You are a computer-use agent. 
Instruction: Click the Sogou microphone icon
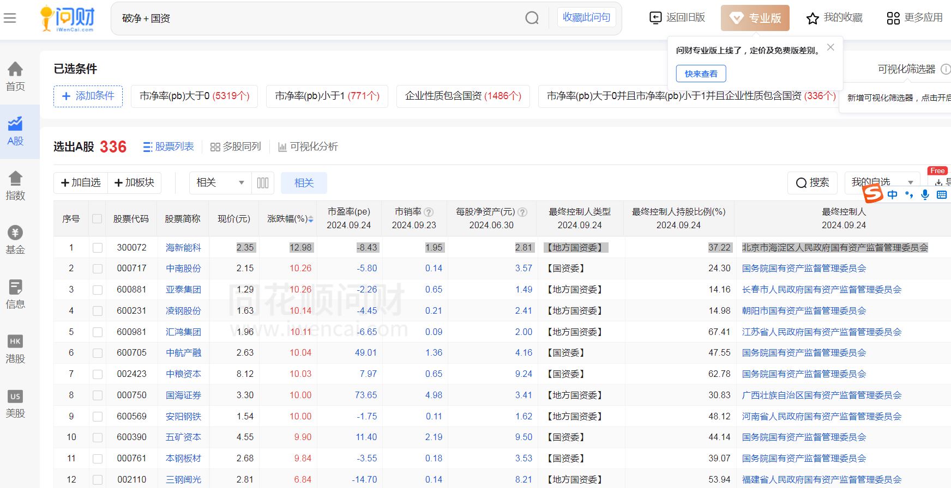pyautogui.click(x=925, y=194)
